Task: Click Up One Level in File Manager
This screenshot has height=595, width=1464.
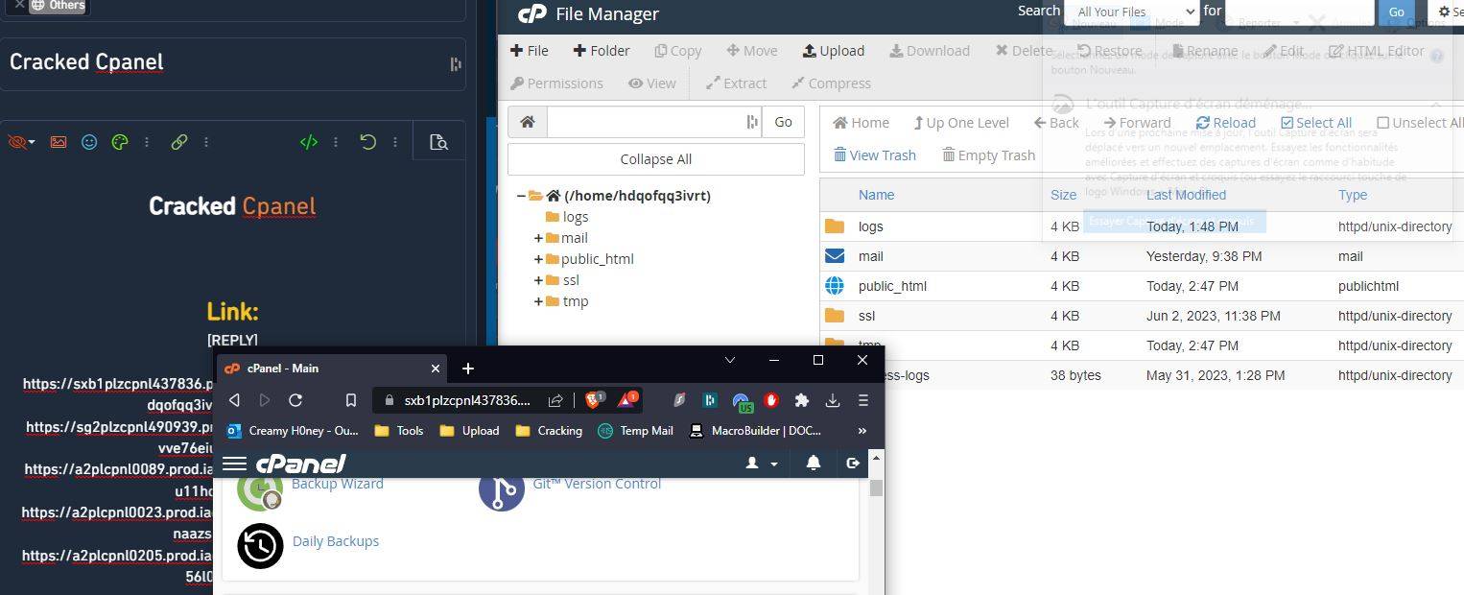Action: pyautogui.click(x=960, y=123)
